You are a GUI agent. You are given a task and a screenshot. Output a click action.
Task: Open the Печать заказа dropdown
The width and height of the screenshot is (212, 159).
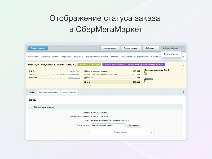tap(131, 48)
